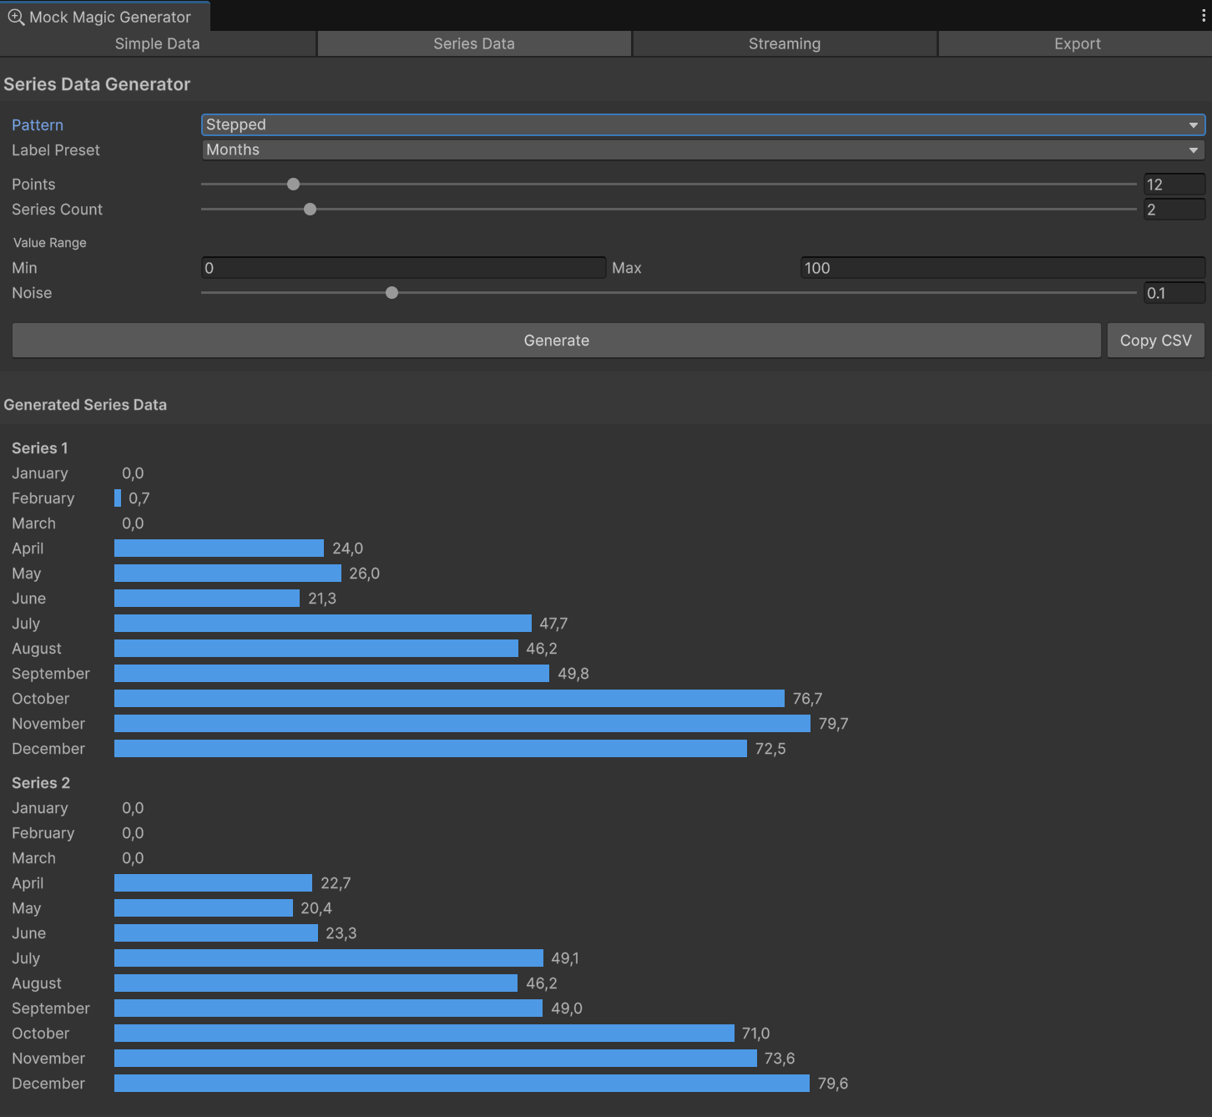Click the Series 2 heading

click(x=41, y=782)
